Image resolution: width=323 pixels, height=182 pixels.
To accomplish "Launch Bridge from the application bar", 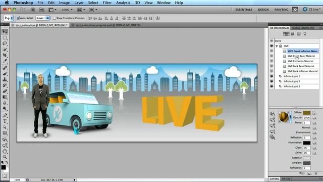I will (32, 10).
